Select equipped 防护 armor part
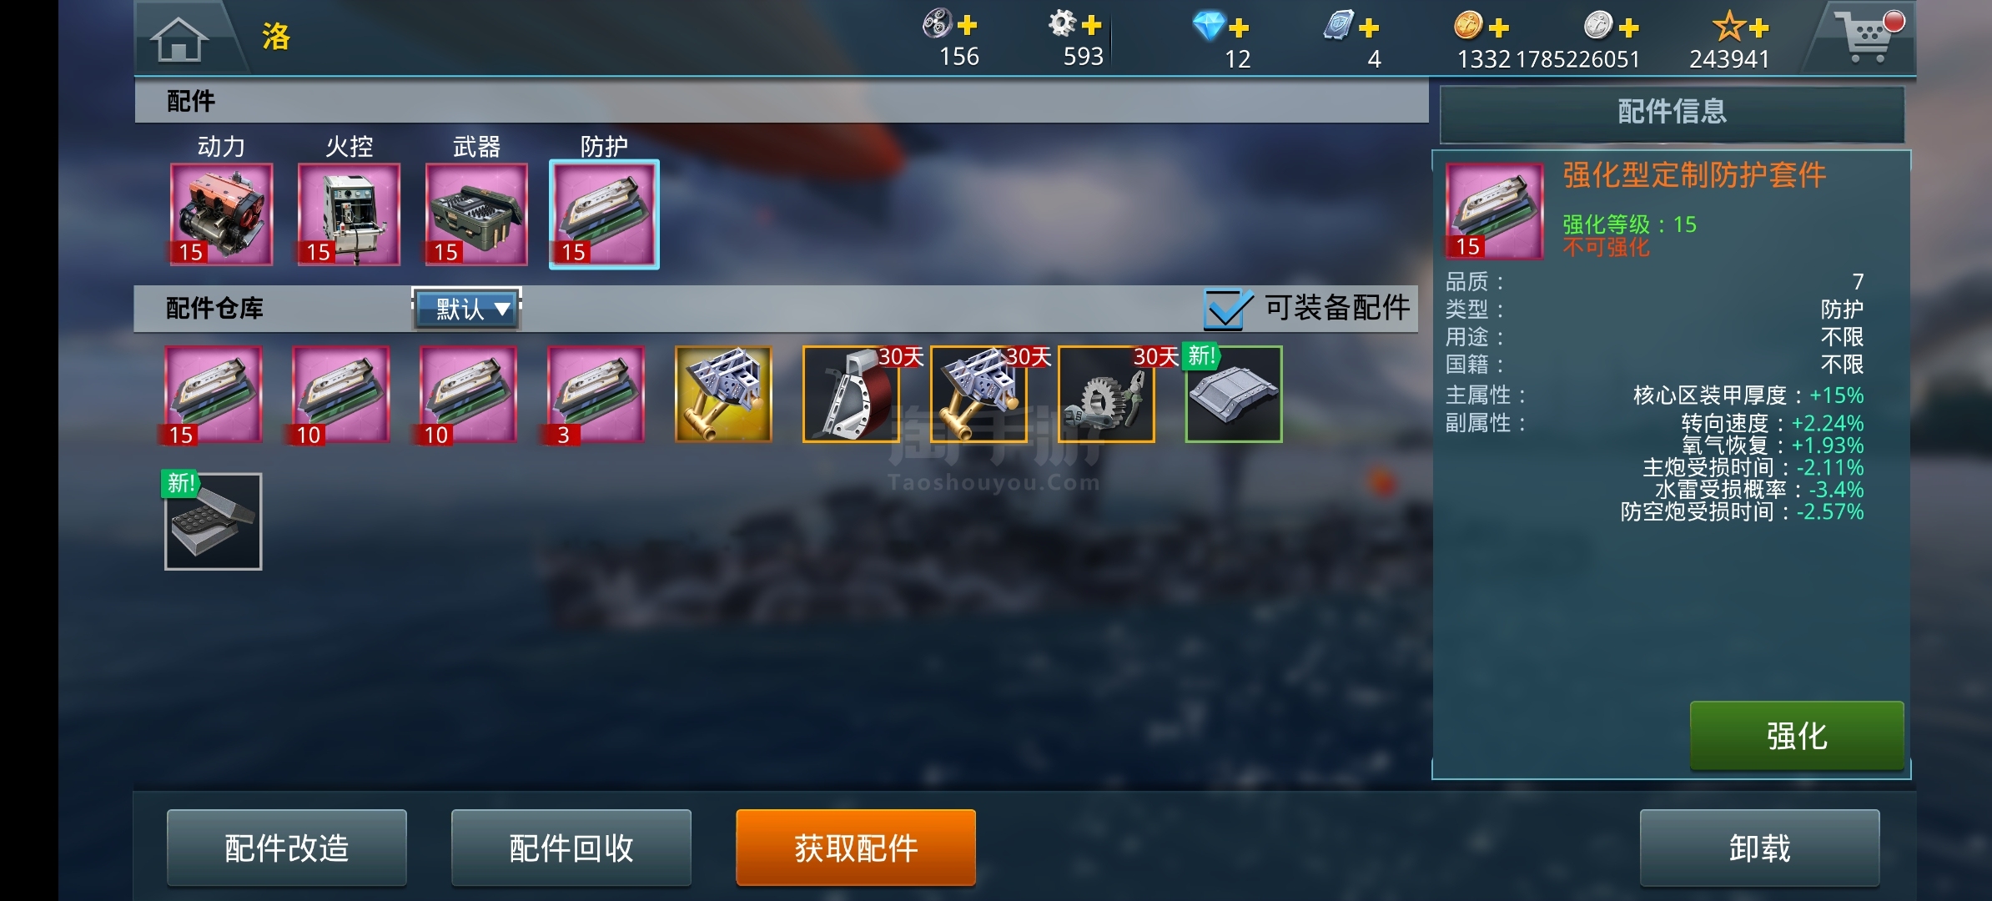The height and width of the screenshot is (901, 1992). click(x=604, y=214)
